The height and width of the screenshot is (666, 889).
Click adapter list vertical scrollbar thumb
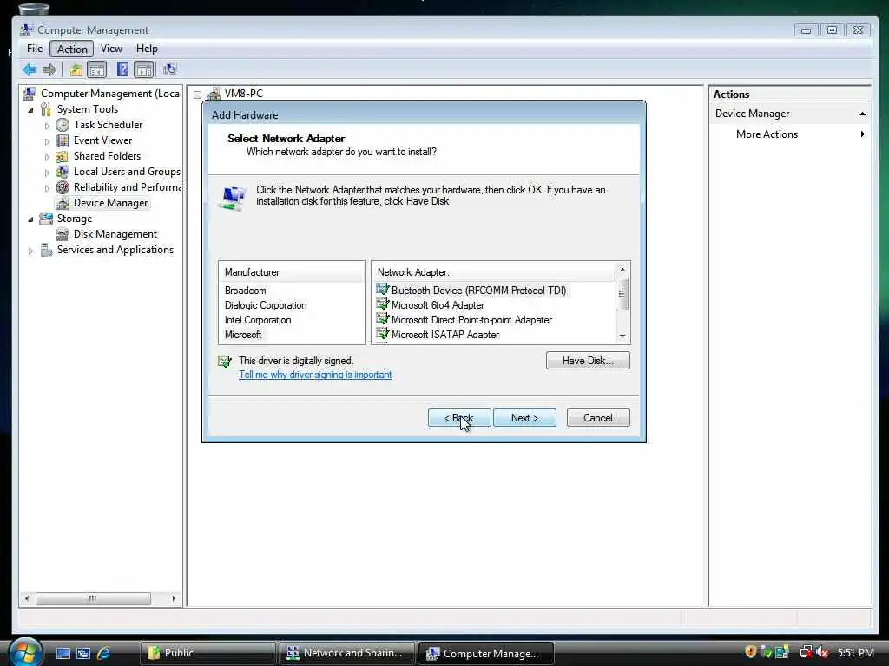point(622,294)
